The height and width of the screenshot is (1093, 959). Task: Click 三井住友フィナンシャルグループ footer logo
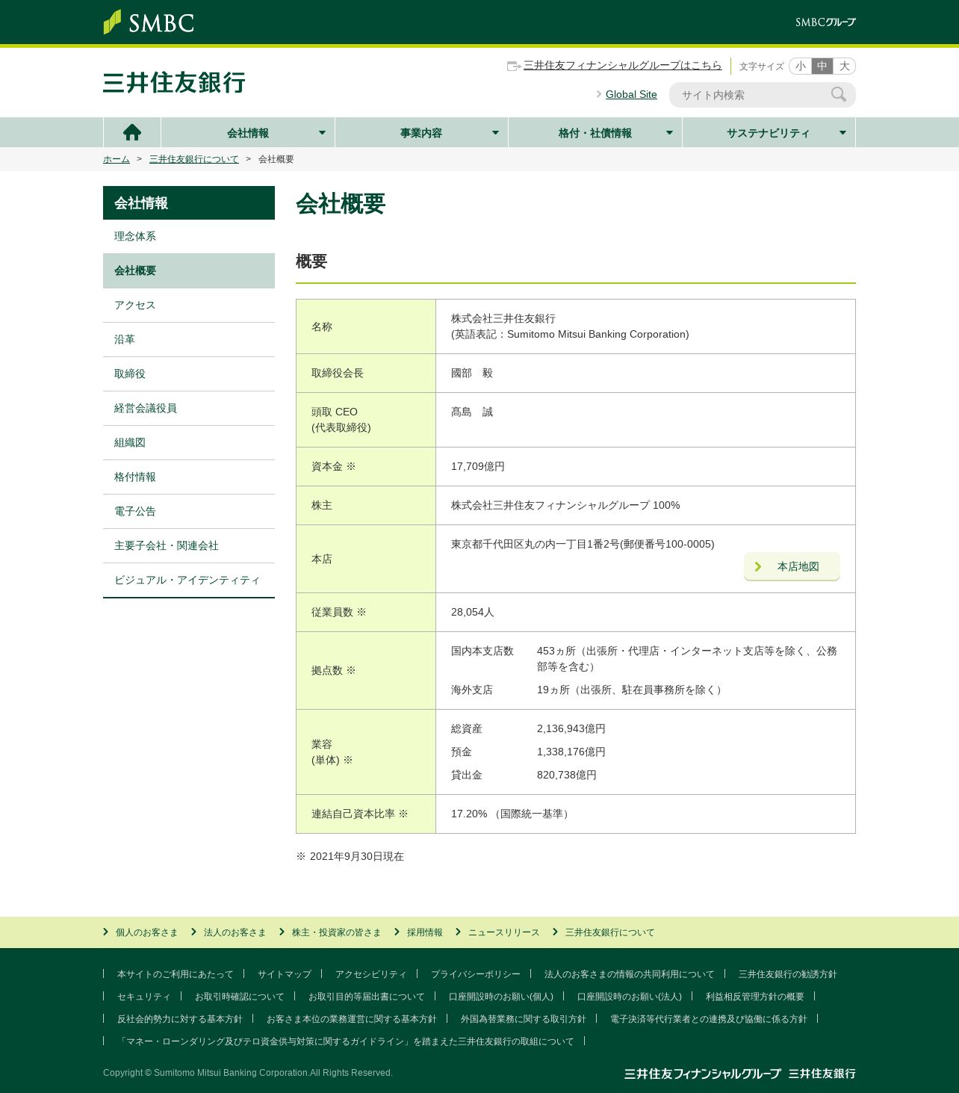pyautogui.click(x=702, y=1074)
